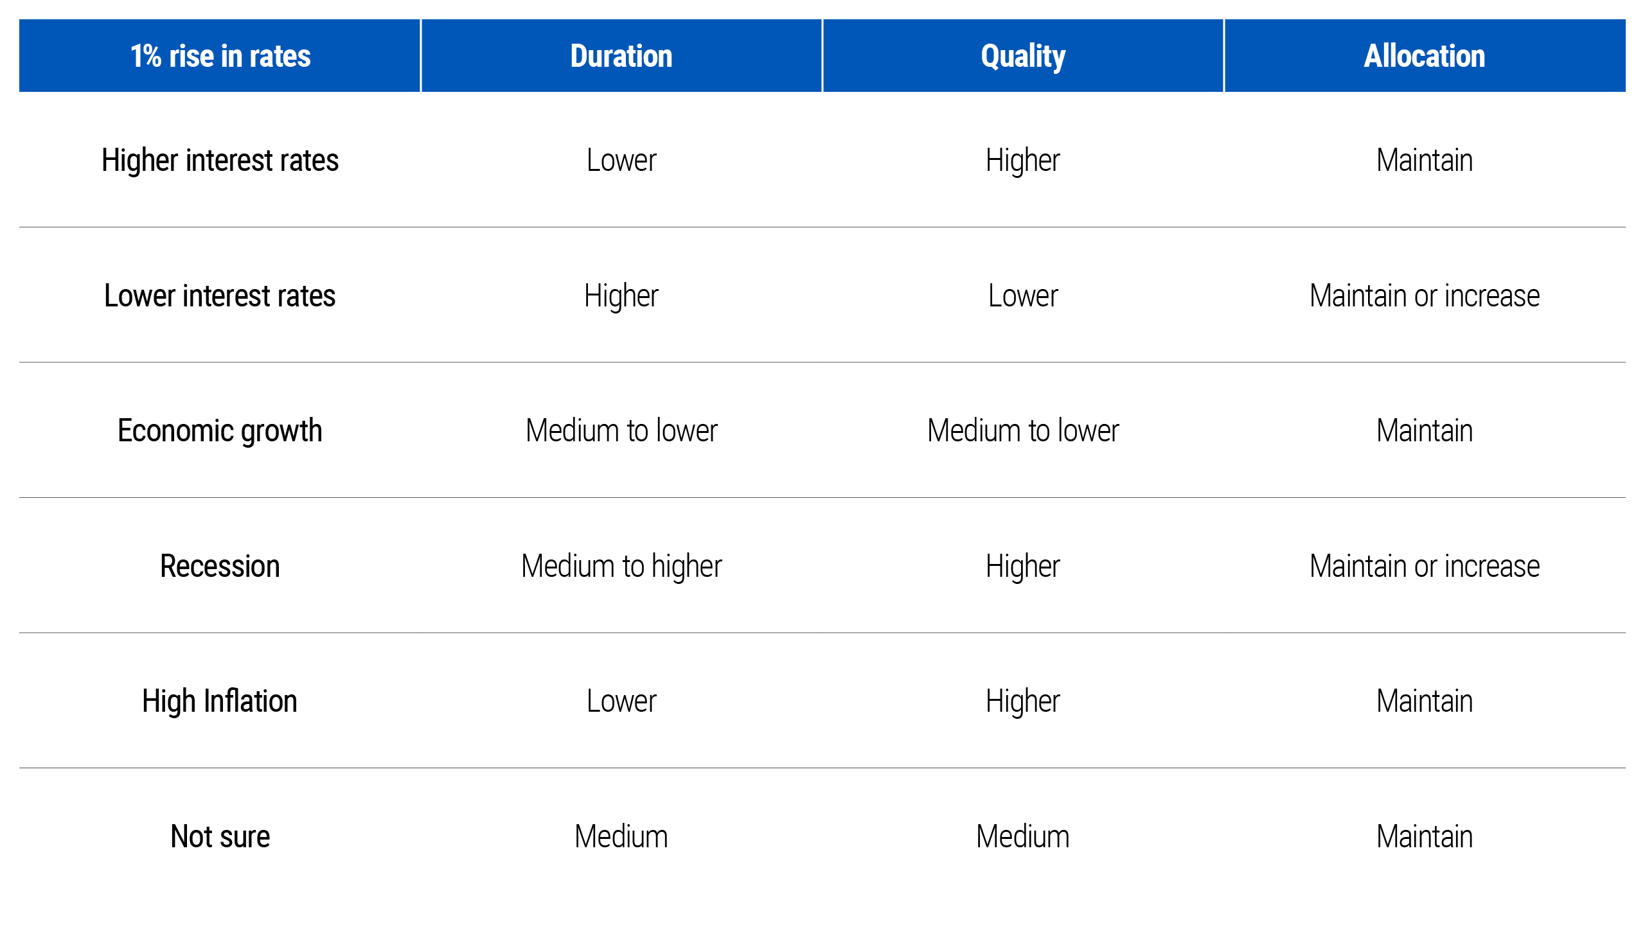Click the '1% rise in rates' header
The image size is (1645, 925).
pos(220,56)
